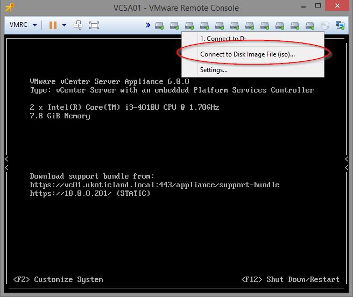
Task: Click the "2 x Intel(R) Core(TM) i3-4010U" line
Action: coord(124,107)
